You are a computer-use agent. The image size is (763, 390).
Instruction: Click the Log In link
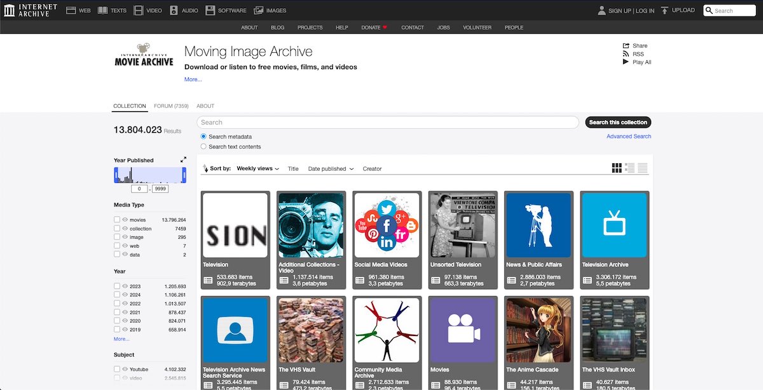tap(645, 11)
